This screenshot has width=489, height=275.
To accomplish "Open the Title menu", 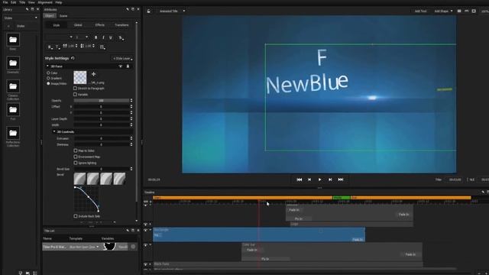I will coord(22,2).
